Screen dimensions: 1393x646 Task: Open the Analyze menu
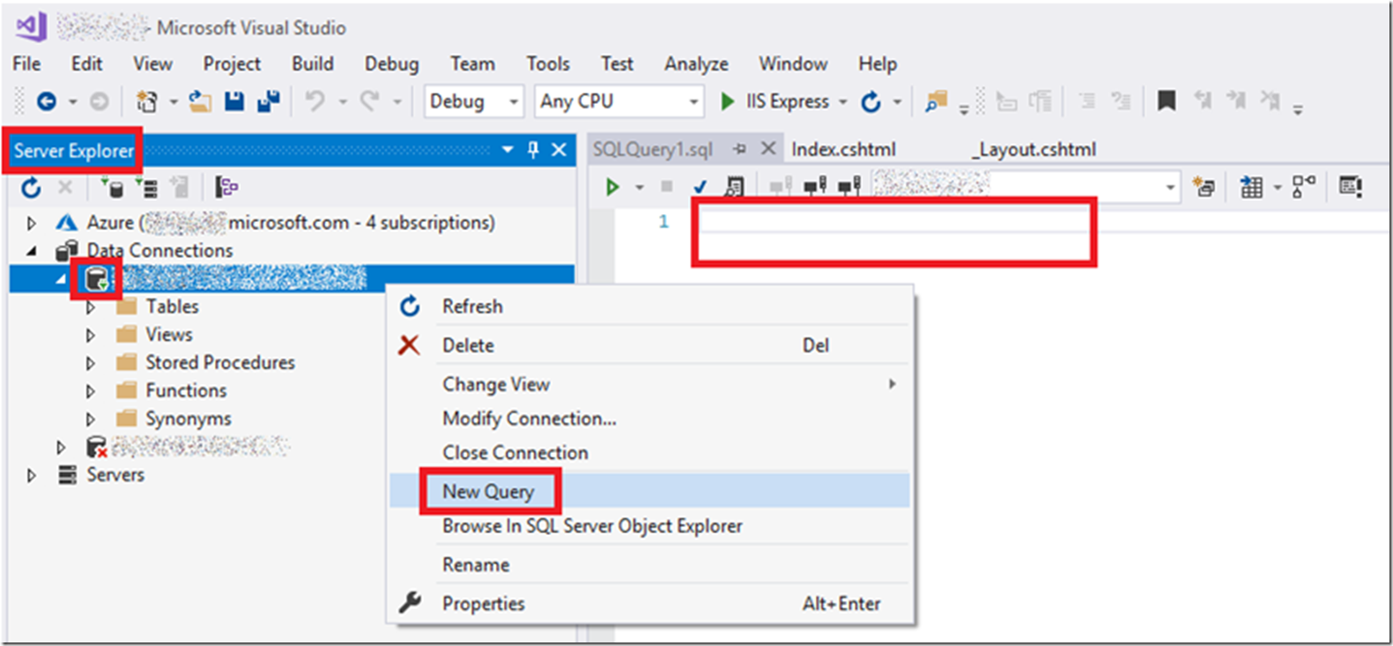[696, 63]
